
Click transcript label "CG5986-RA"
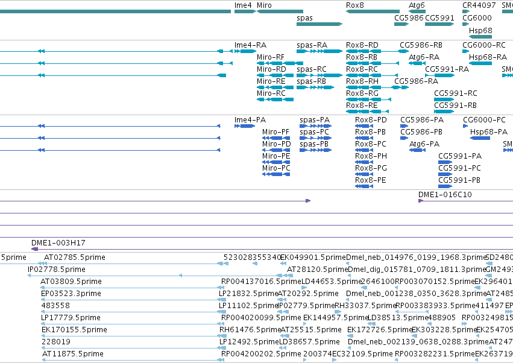click(x=416, y=81)
